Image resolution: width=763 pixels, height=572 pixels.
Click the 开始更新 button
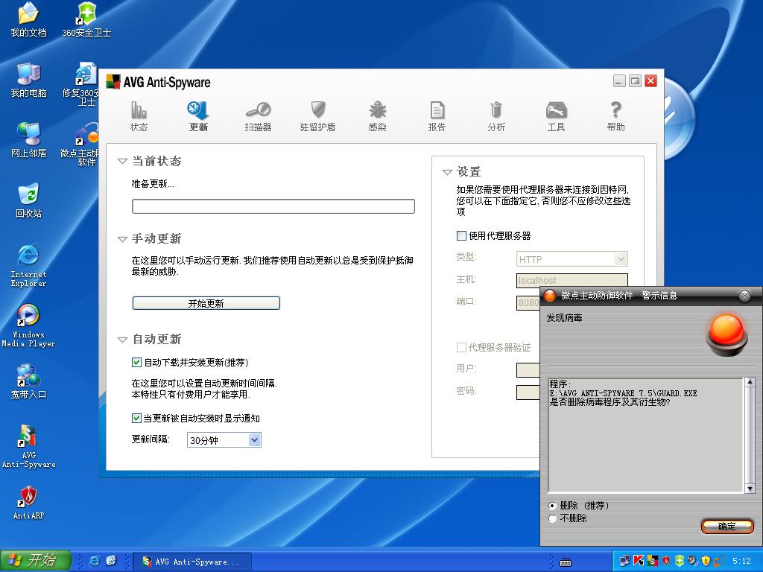(206, 304)
